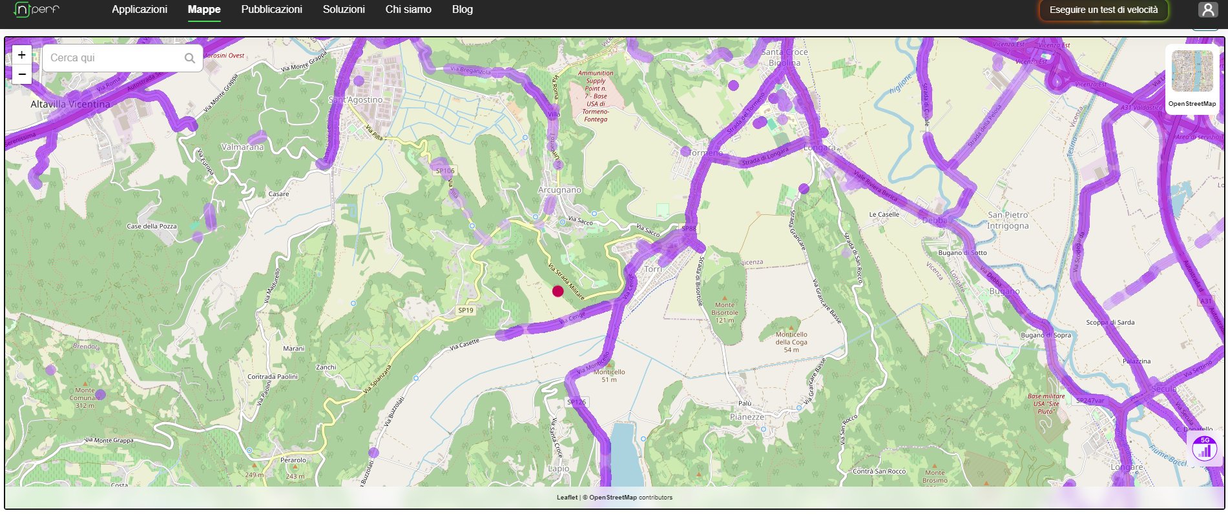
Task: Click the search magnifier icon
Action: pyautogui.click(x=189, y=58)
